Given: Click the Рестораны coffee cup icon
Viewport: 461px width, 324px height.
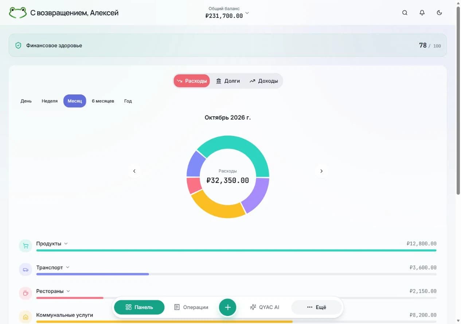Looking at the screenshot, I should (26, 293).
